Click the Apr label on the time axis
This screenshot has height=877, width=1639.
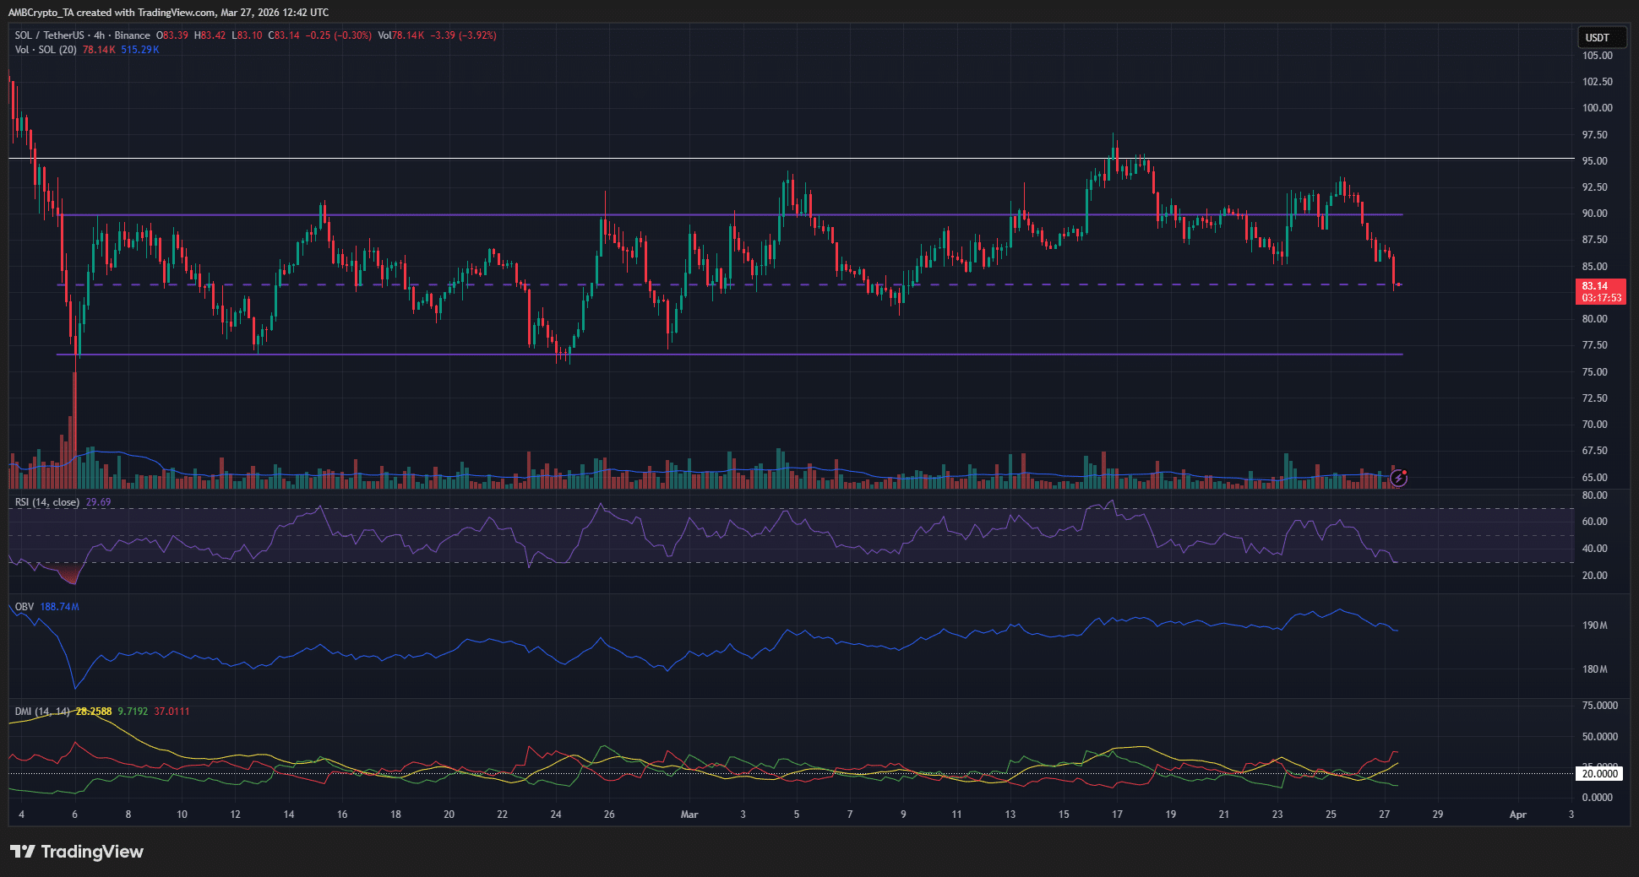(x=1517, y=815)
